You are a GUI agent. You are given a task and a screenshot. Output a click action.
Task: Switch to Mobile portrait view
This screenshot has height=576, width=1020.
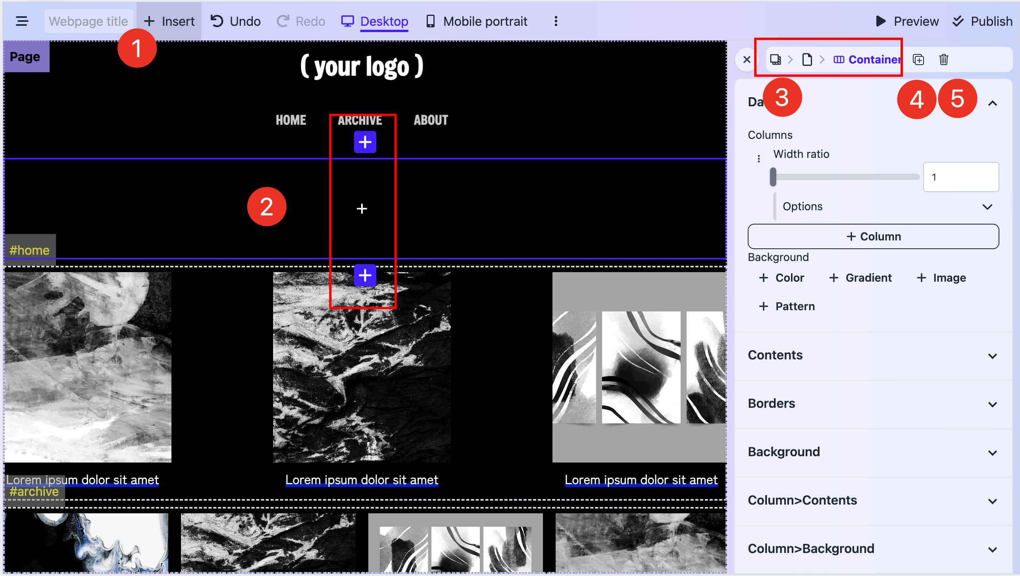click(x=477, y=21)
